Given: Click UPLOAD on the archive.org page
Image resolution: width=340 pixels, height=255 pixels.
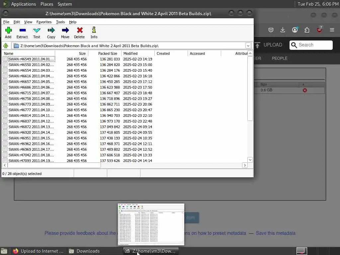Looking at the screenshot, I should click(x=273, y=45).
